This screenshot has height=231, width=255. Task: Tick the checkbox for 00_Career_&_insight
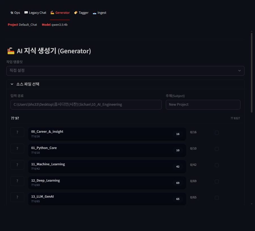click(x=217, y=132)
